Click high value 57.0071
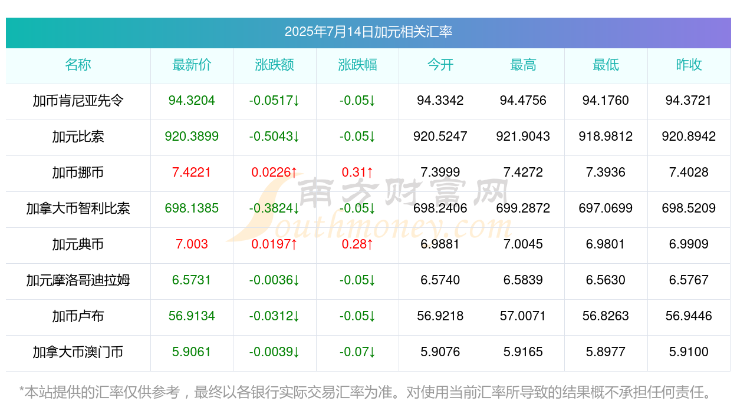The image size is (737, 411). point(523,316)
